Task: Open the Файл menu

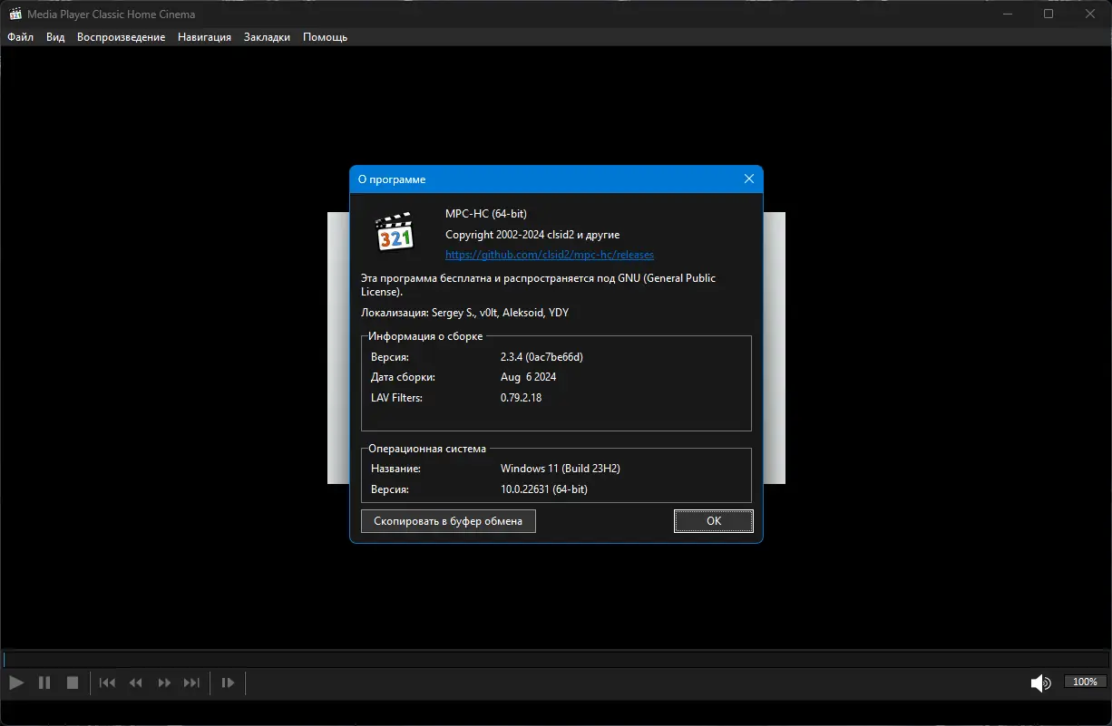Action: pyautogui.click(x=20, y=37)
